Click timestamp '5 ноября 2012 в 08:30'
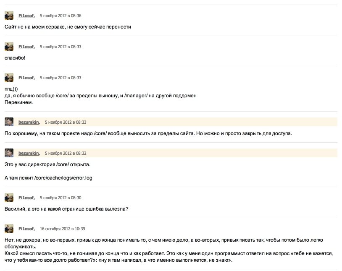The height and width of the screenshot is (271, 342). click(61, 198)
